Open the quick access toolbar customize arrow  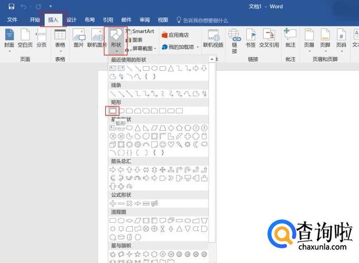tap(51, 6)
